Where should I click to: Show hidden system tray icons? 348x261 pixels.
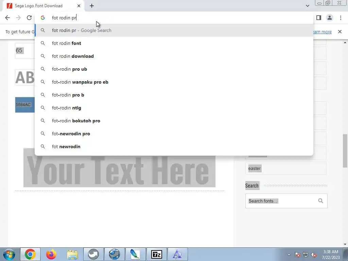click(x=289, y=255)
